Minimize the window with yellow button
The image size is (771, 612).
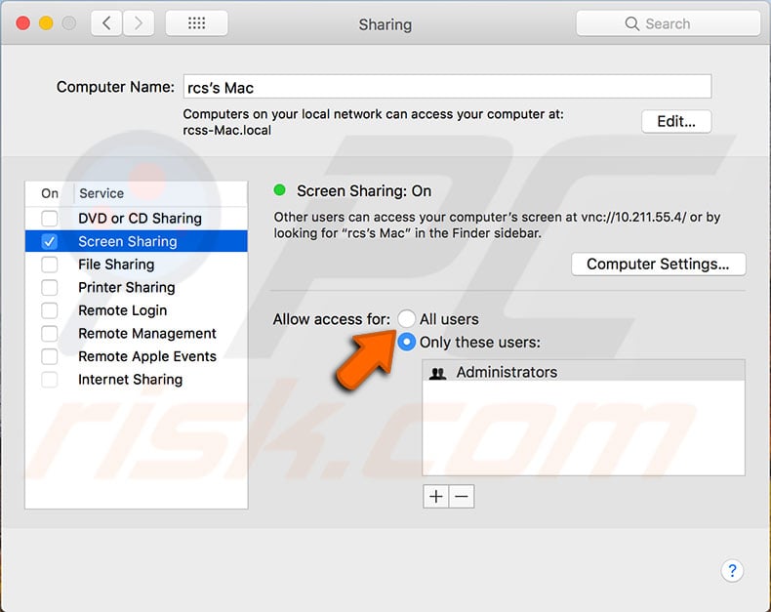(46, 23)
